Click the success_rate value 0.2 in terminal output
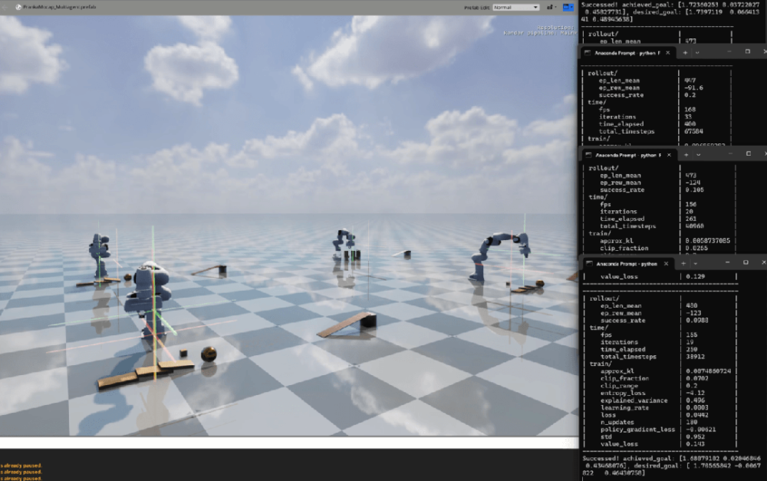 point(690,95)
